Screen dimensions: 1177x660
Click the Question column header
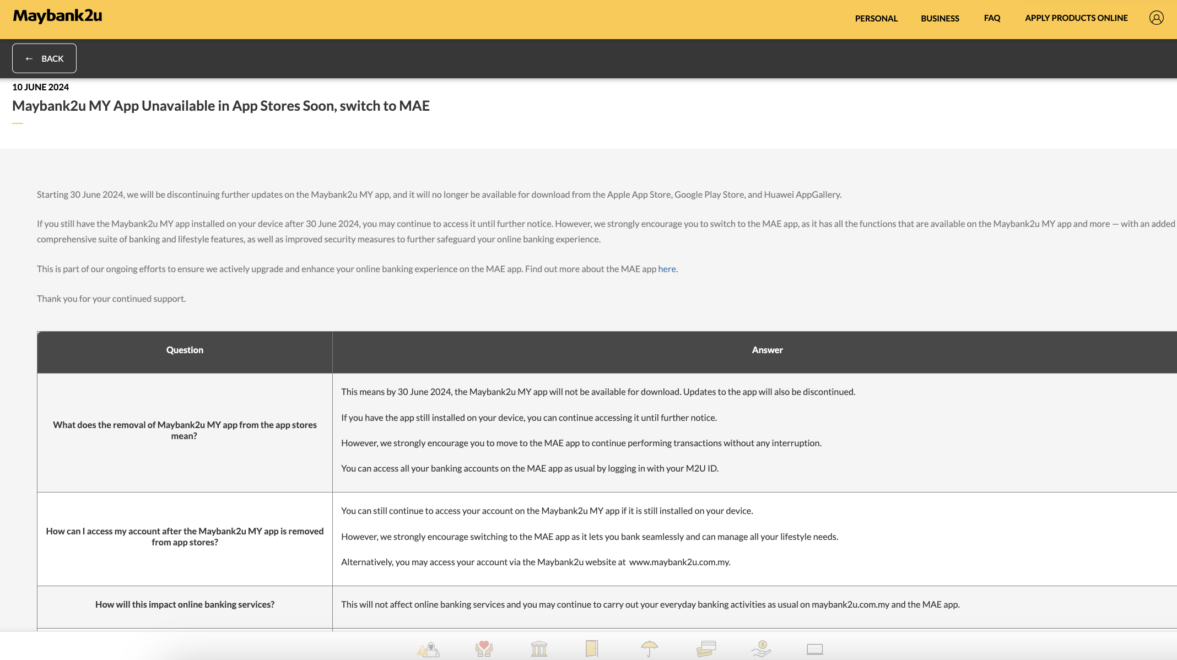185,350
